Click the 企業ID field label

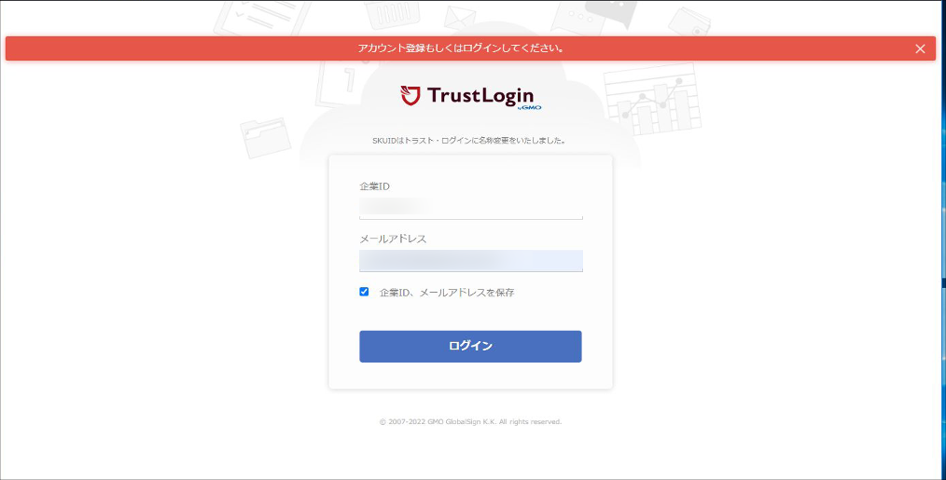pos(375,186)
